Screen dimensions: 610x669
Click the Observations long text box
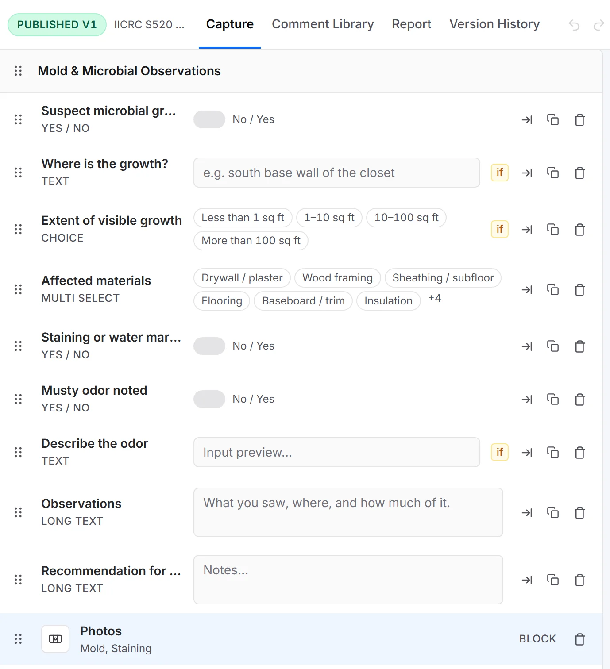(x=348, y=512)
